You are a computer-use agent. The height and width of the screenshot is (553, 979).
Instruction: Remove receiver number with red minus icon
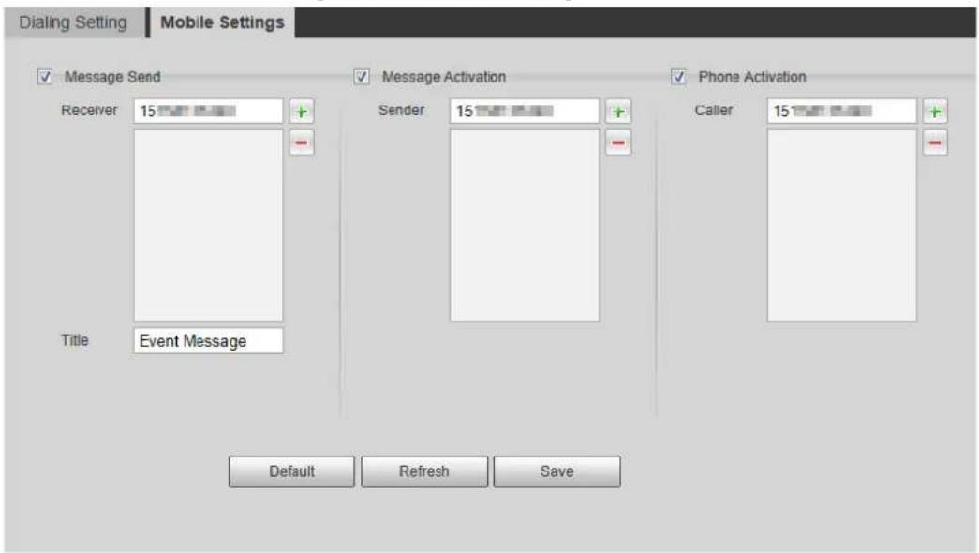[302, 143]
